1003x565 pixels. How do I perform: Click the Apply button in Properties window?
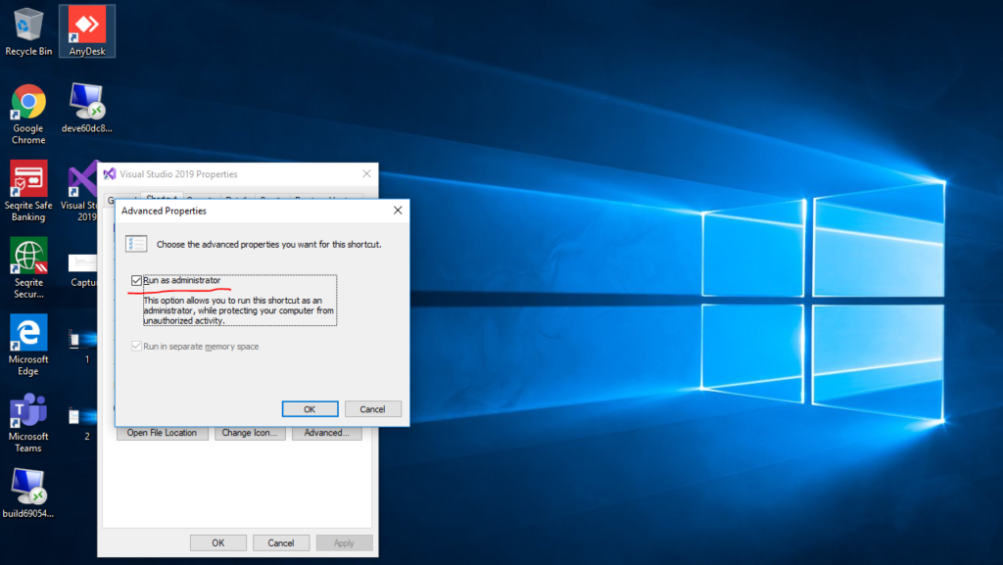pyautogui.click(x=344, y=542)
